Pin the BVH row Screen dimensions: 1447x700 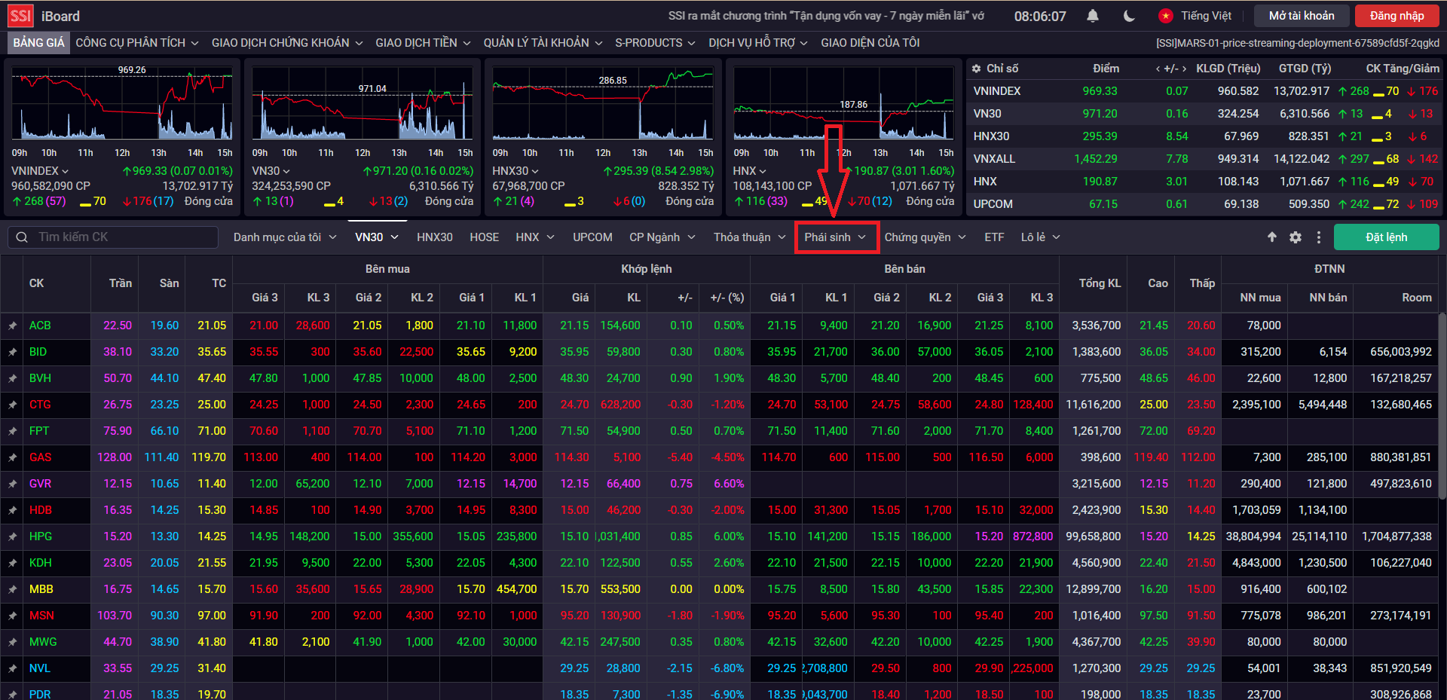(x=12, y=378)
